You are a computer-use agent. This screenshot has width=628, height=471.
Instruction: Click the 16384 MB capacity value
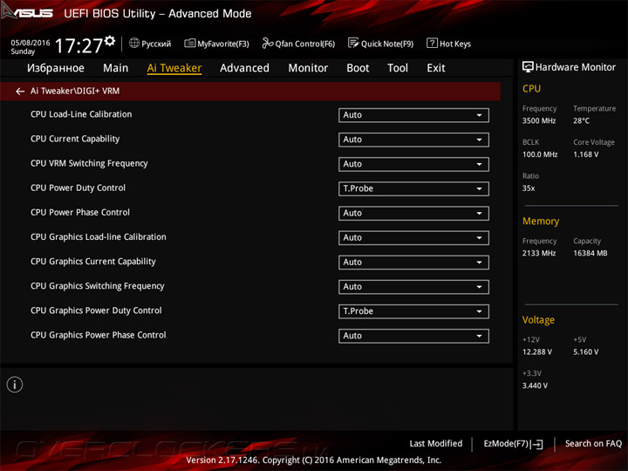click(x=590, y=253)
